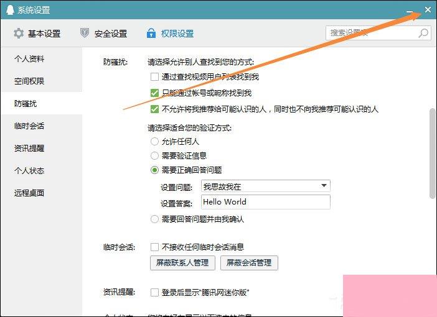Click the QQ penguin logo icon
The width and height of the screenshot is (437, 317).
point(10,10)
